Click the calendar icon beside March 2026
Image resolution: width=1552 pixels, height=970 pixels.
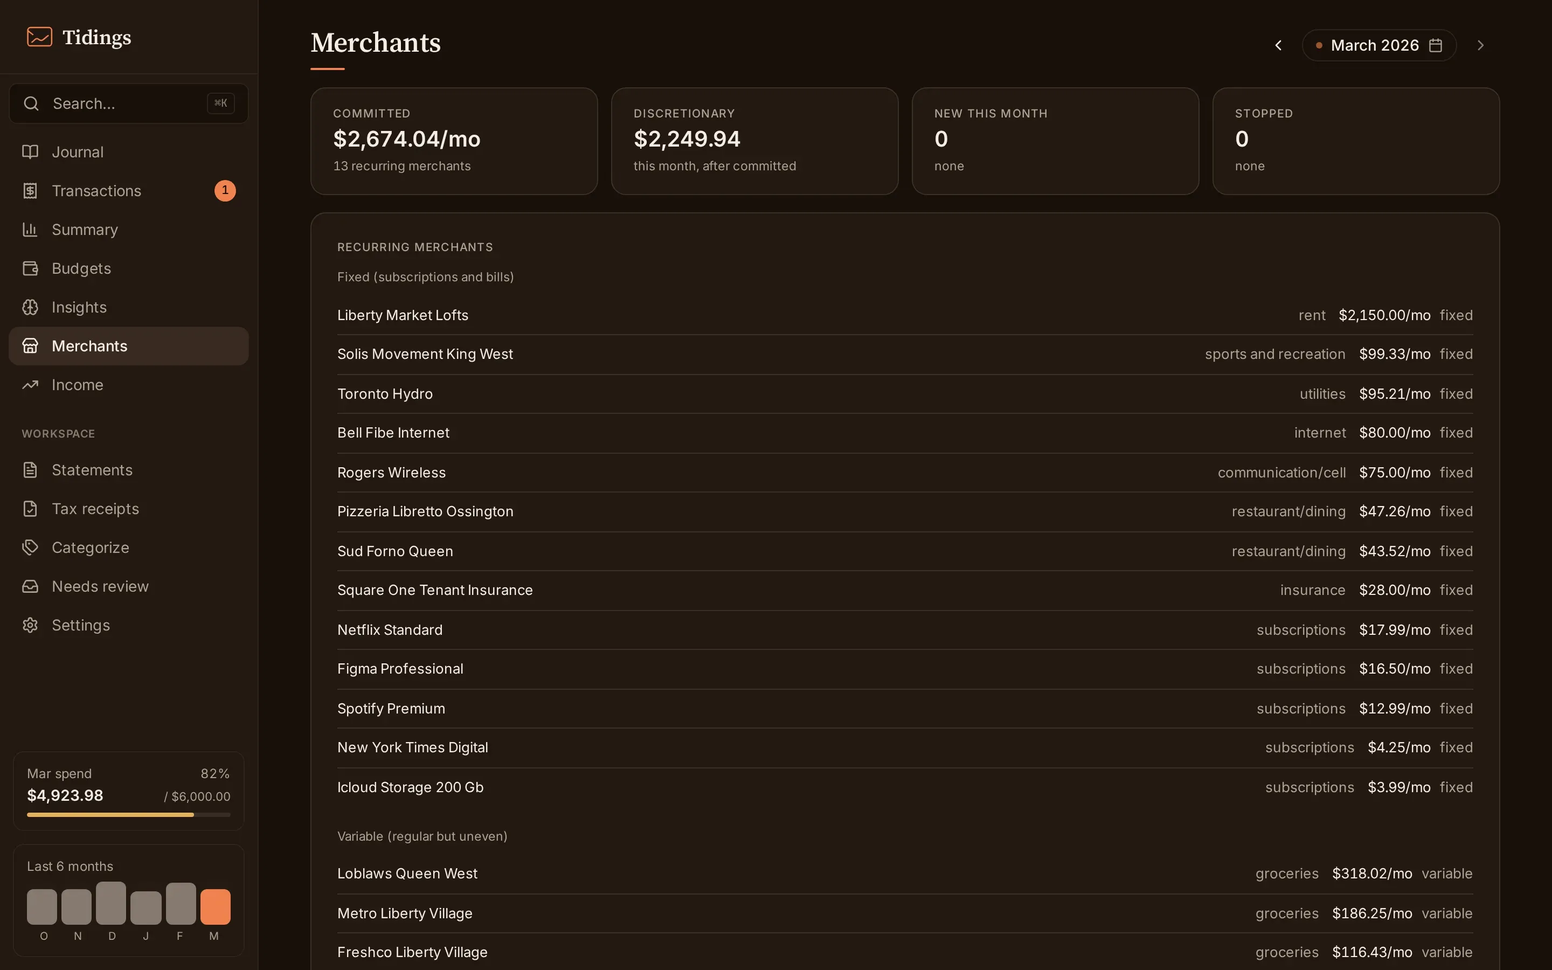coord(1435,45)
